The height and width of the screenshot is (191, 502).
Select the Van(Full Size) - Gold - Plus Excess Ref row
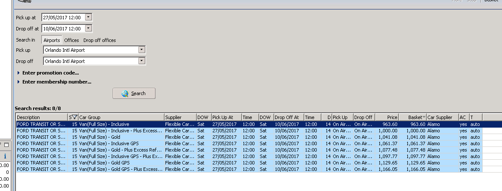pyautogui.click(x=249, y=150)
